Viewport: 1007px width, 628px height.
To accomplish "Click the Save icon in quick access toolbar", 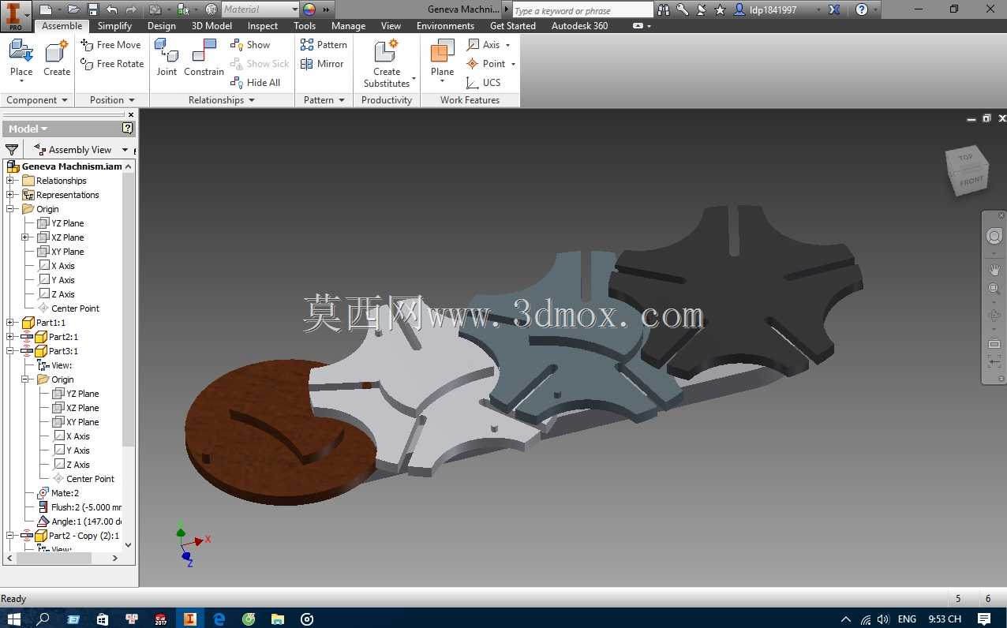I will 93,9.
